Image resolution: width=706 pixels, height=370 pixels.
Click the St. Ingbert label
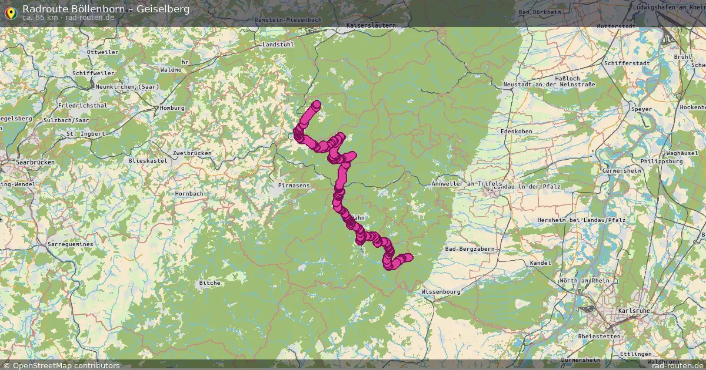click(x=86, y=134)
